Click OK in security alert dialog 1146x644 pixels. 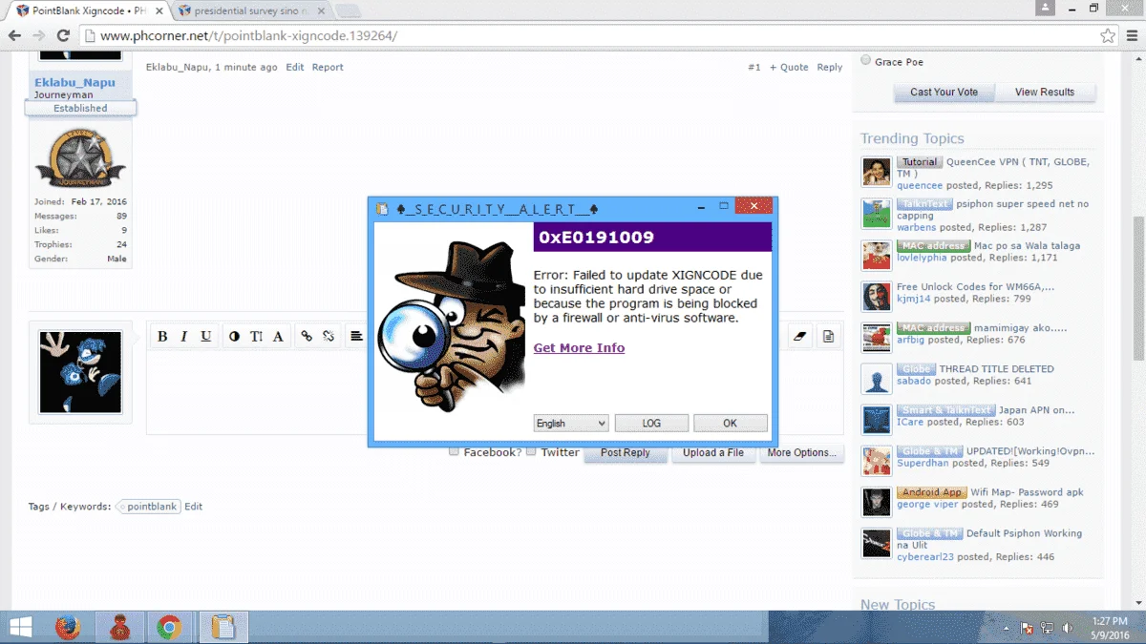pyautogui.click(x=731, y=423)
